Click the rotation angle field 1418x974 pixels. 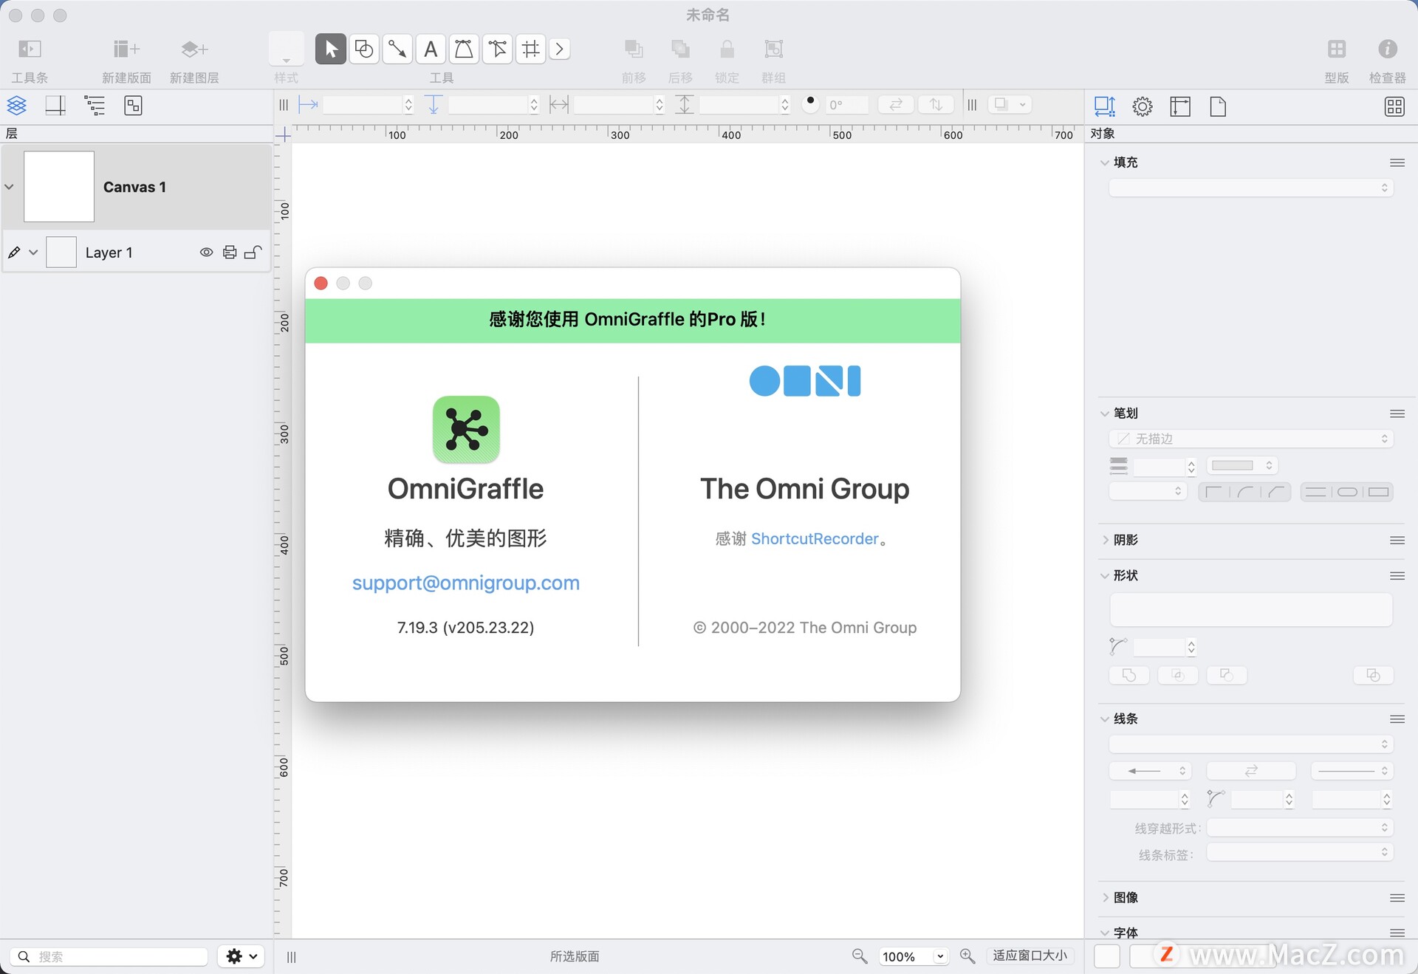pyautogui.click(x=846, y=105)
